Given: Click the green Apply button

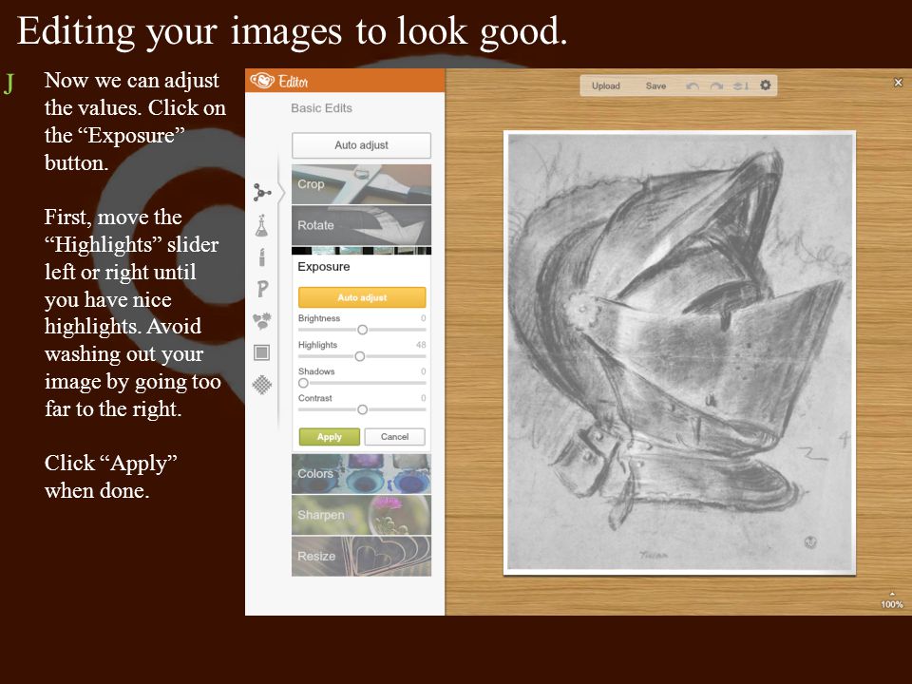Looking at the screenshot, I should coord(330,437).
